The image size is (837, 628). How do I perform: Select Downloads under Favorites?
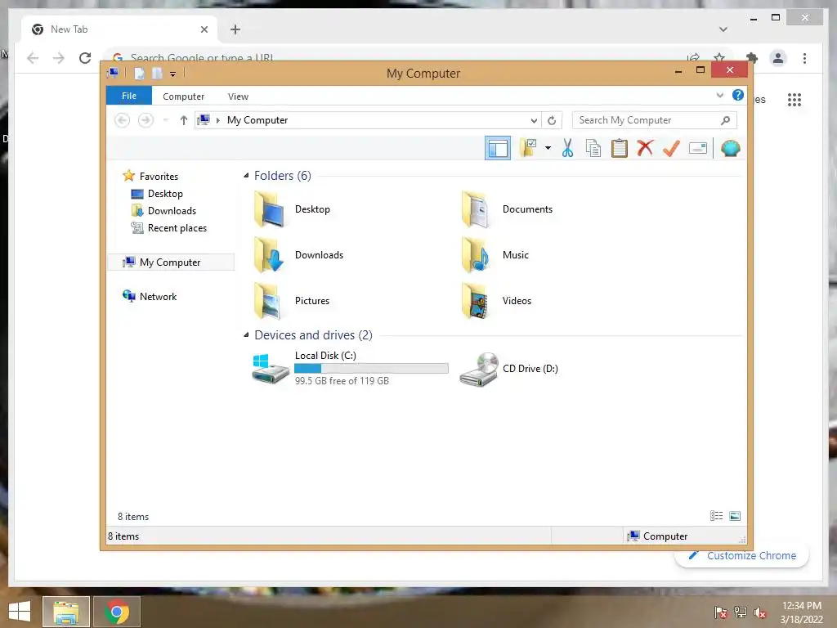(163, 210)
